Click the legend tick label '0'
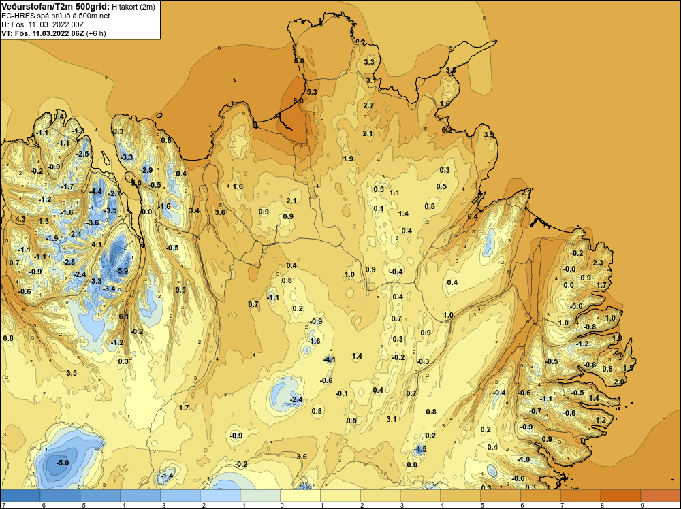681x509 pixels. tap(282, 505)
